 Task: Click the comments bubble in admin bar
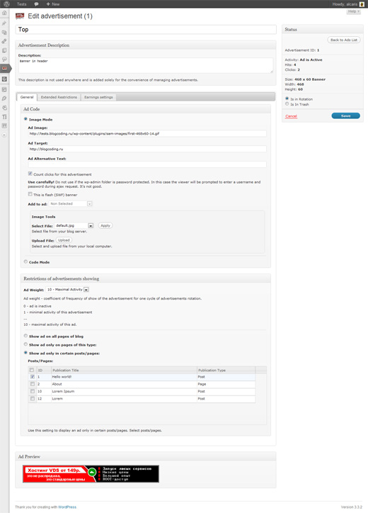point(36,4)
